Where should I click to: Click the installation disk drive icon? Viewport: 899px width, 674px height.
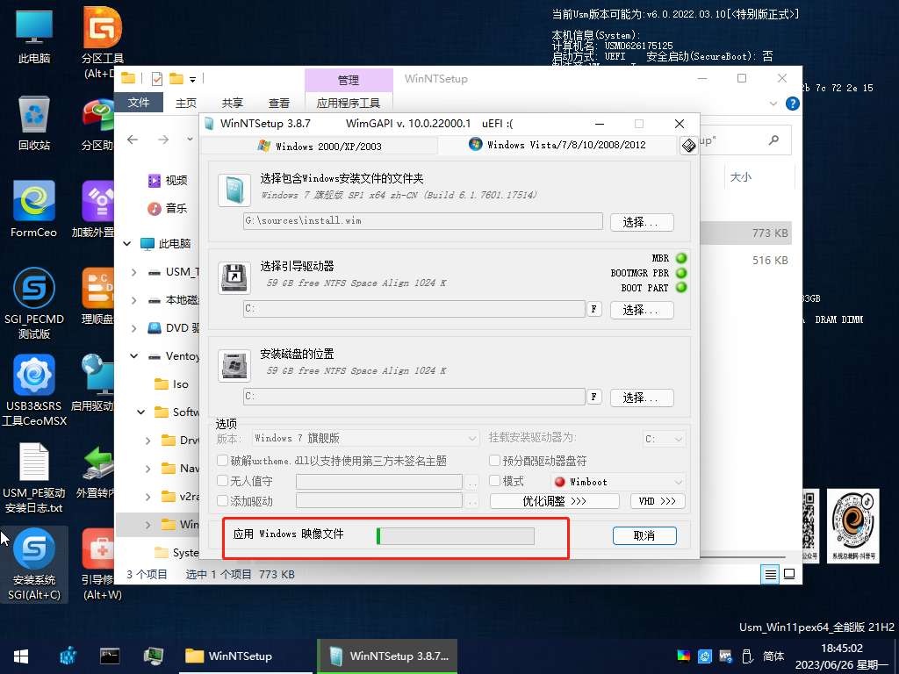pyautogui.click(x=234, y=366)
